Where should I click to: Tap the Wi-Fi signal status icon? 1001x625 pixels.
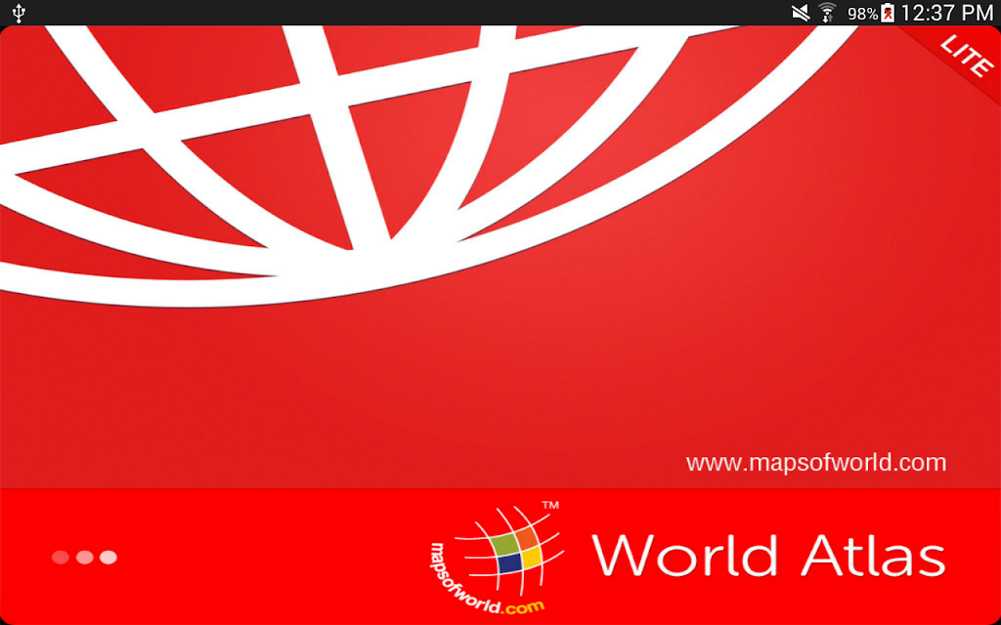(x=827, y=13)
